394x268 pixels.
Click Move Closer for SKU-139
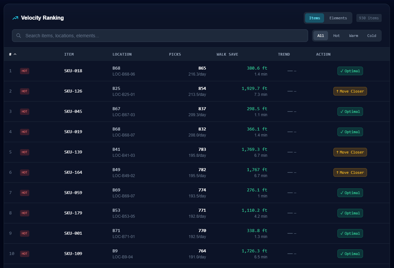[x=350, y=152]
